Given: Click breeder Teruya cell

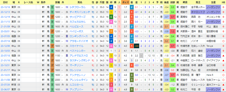Looking at the screenshot, I should click(213, 46).
